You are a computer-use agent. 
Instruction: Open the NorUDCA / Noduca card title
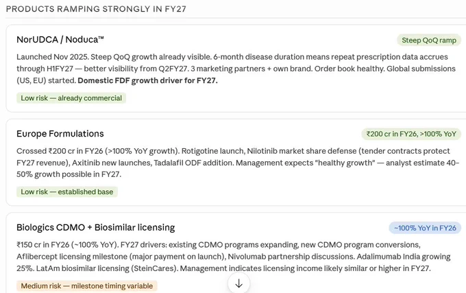(x=60, y=40)
